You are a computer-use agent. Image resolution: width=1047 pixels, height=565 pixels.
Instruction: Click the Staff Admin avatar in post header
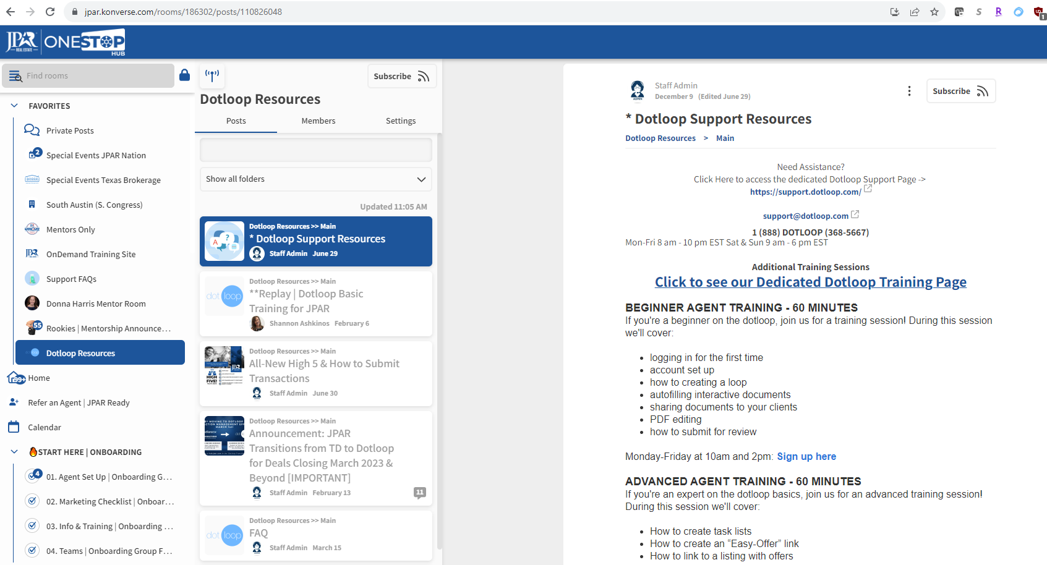coord(637,90)
